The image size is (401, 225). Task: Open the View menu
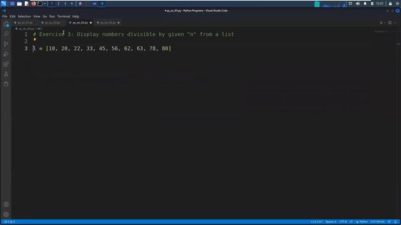[36, 16]
